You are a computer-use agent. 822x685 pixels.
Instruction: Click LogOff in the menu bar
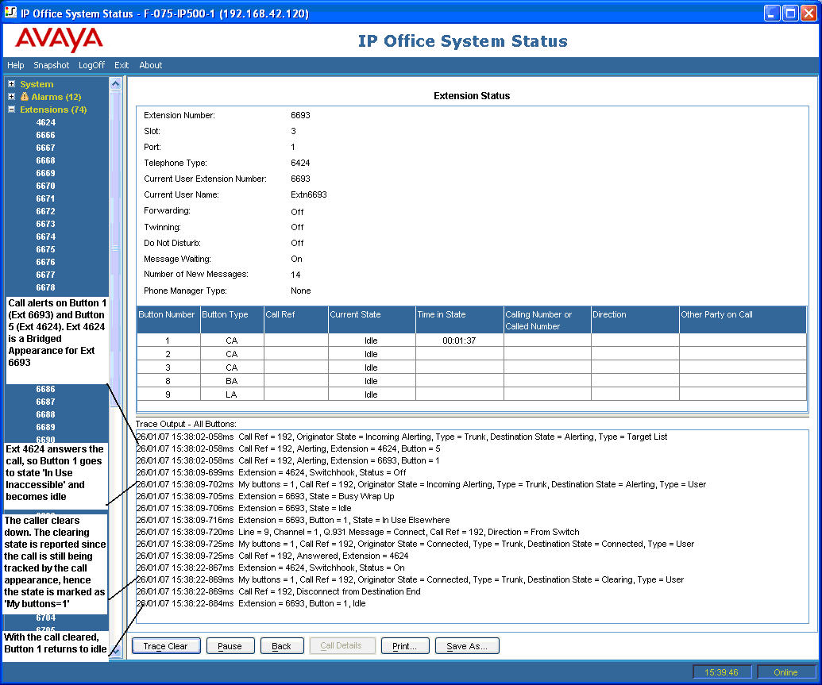92,65
